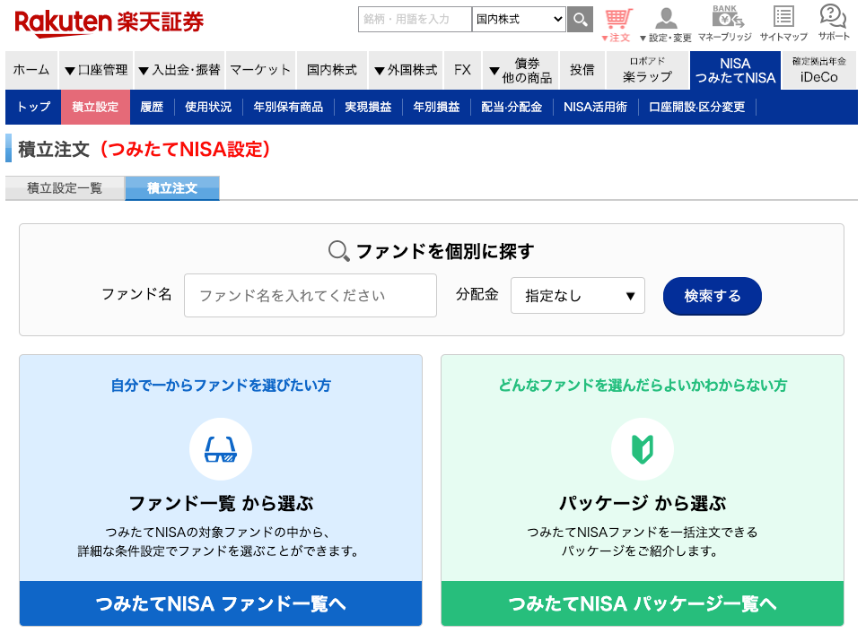Open NISA活用術 in the blue submenu
This screenshot has height=633, width=866.
click(x=595, y=107)
